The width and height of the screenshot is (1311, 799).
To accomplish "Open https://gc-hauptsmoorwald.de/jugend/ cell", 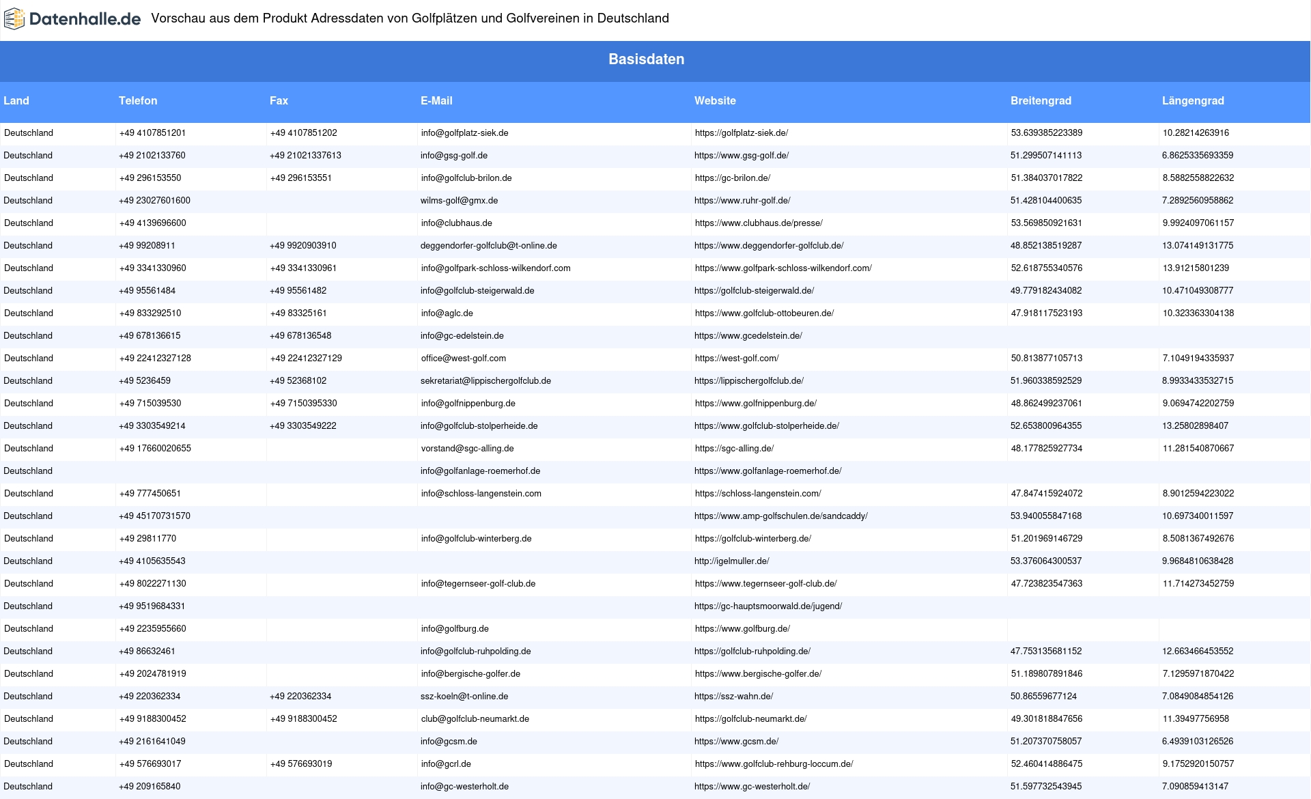I will pos(768,606).
